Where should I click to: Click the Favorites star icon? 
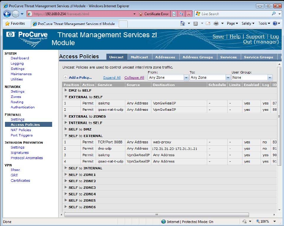(7, 23)
